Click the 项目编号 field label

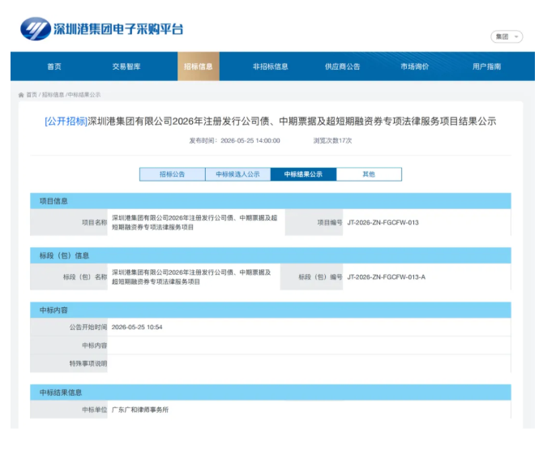(330, 223)
